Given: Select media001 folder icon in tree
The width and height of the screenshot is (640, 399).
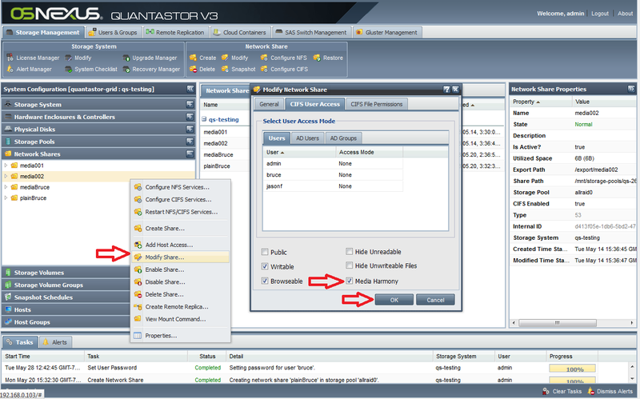Looking at the screenshot, I should click(x=14, y=166).
